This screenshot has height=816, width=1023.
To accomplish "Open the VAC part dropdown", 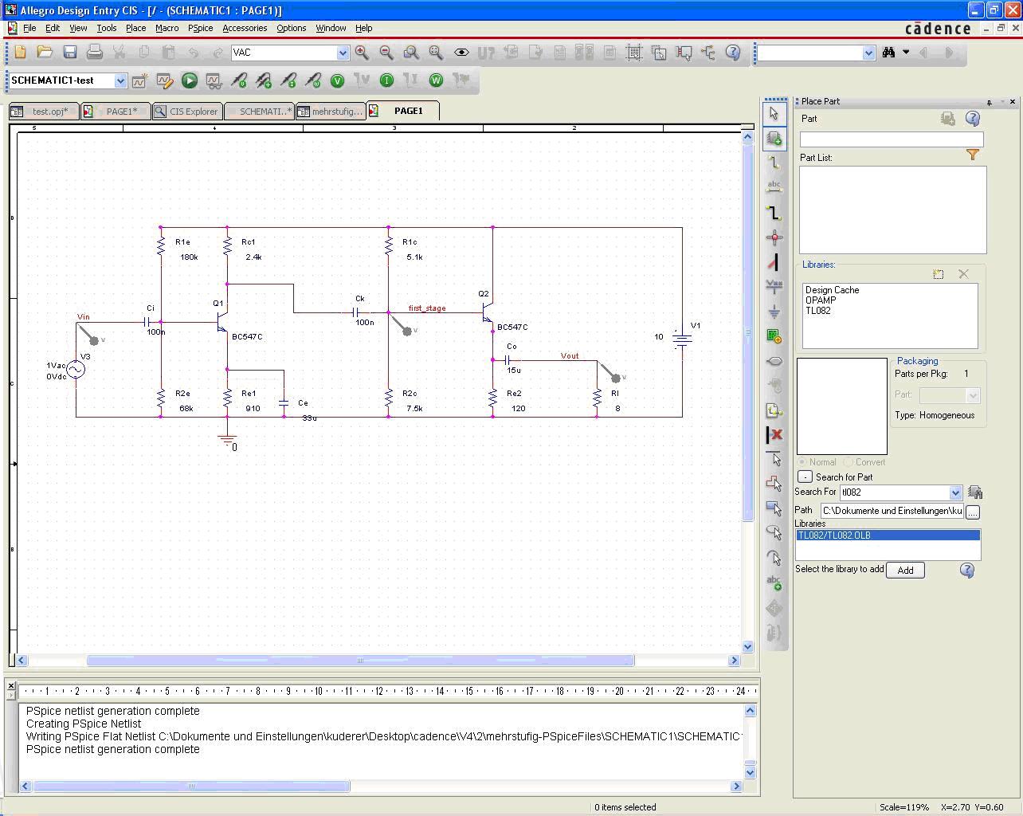I will (x=343, y=53).
